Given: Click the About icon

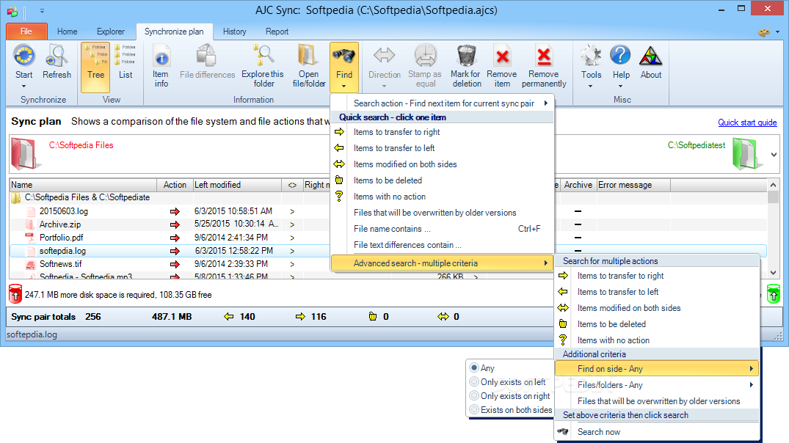Looking at the screenshot, I should click(x=650, y=55).
